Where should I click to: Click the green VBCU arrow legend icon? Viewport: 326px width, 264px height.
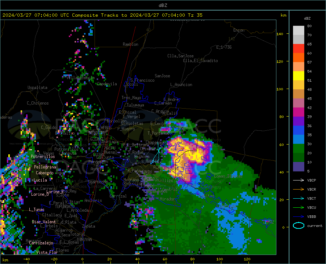298,208
